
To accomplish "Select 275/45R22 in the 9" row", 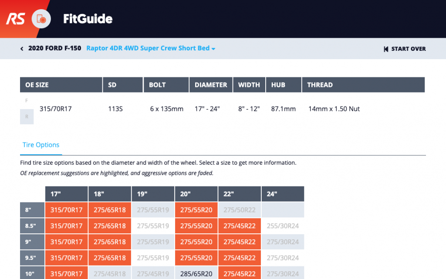I will [240, 242].
